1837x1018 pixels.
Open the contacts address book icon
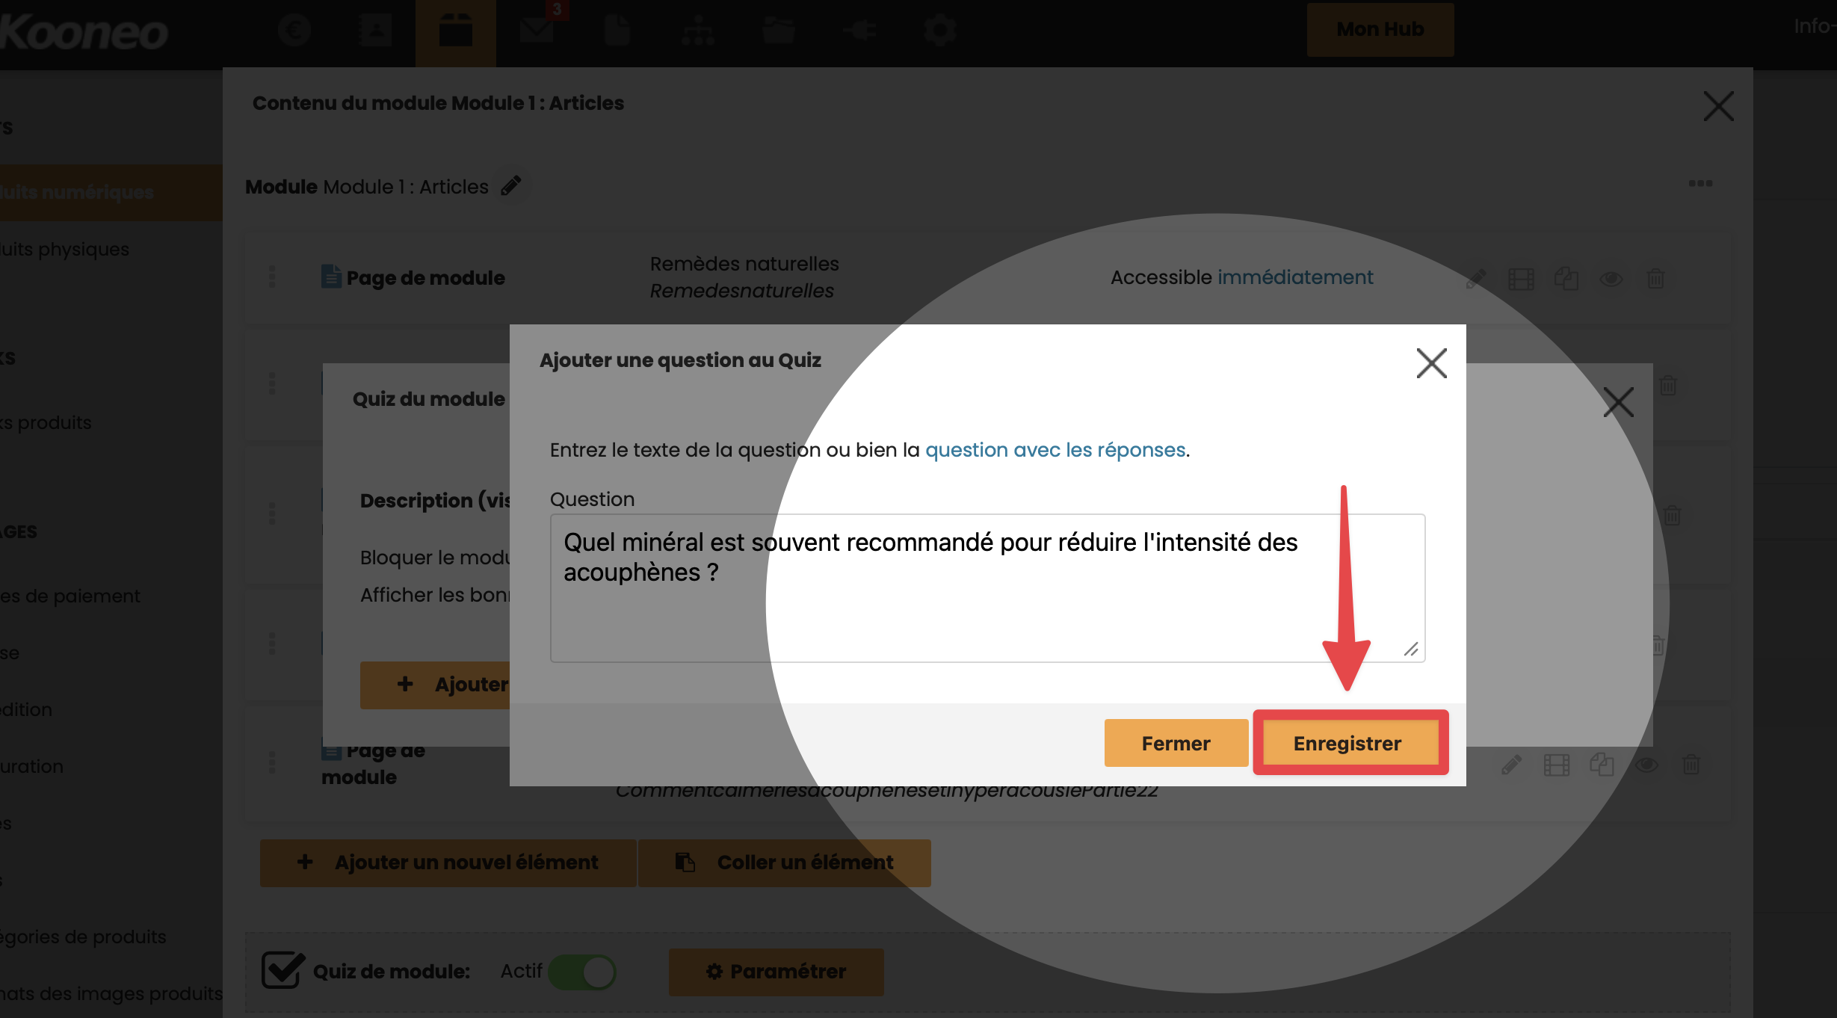pos(375,31)
